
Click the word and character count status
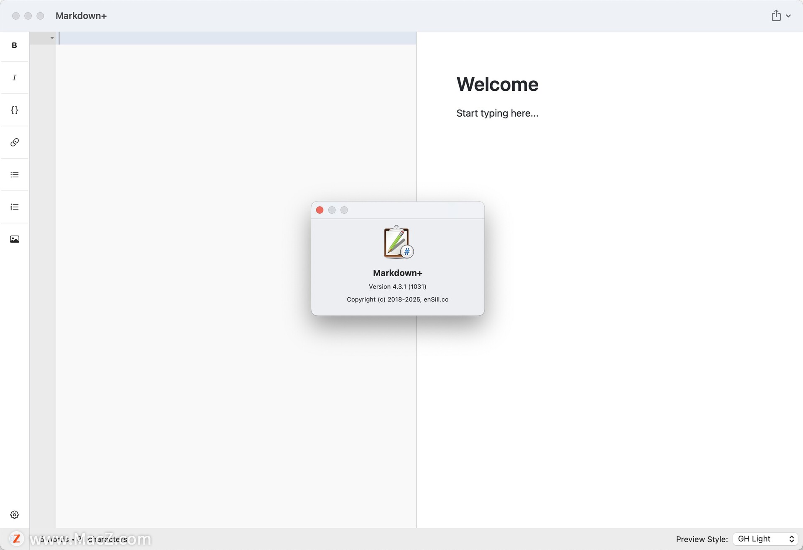click(84, 539)
